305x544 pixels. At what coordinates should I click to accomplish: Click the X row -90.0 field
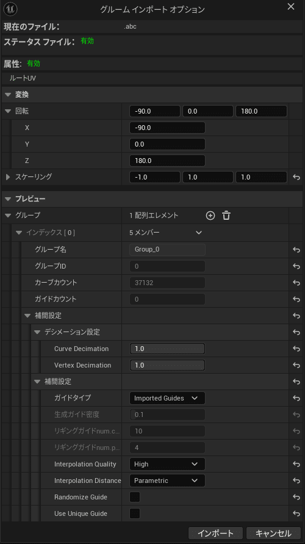(x=167, y=128)
